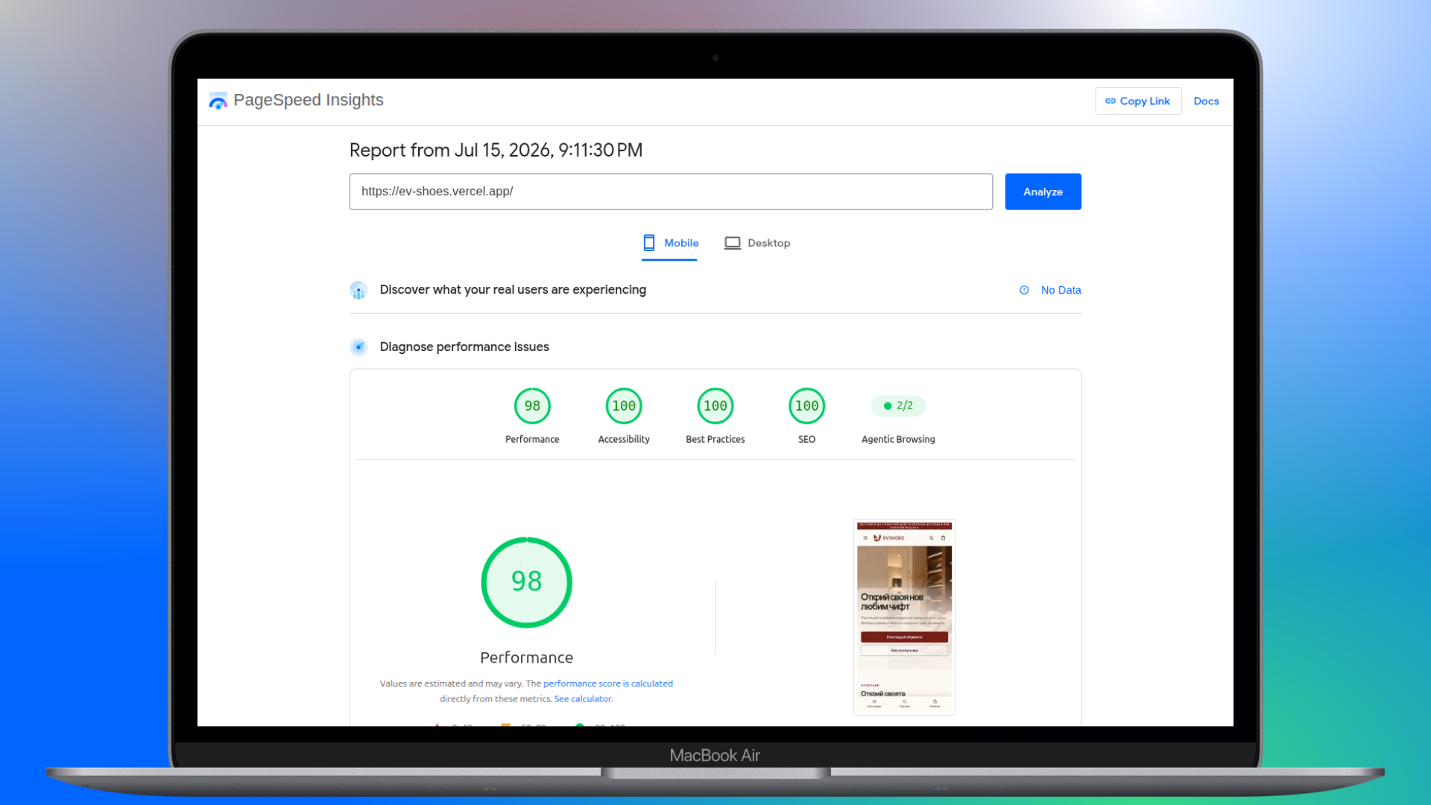Click the chain link icon in Copy Link
This screenshot has height=805, width=1431.
[x=1111, y=101]
